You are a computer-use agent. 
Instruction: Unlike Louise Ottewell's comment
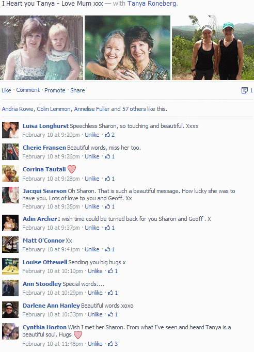pyautogui.click(x=95, y=271)
